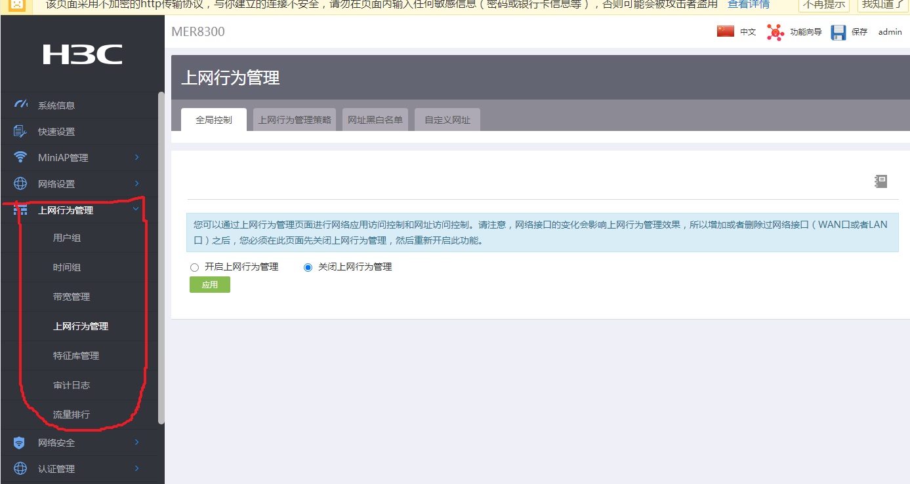Image resolution: width=910 pixels, height=484 pixels.
Task: Click the 保存 floppy disk save icon
Action: pos(838,31)
